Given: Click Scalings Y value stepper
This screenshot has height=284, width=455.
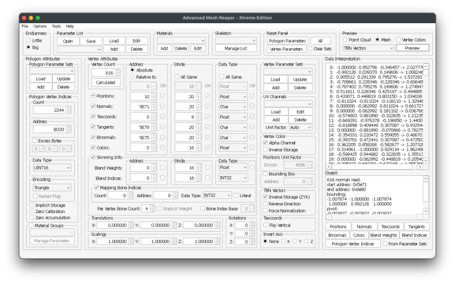Looking at the screenshot, I should pyautogui.click(x=174, y=241).
